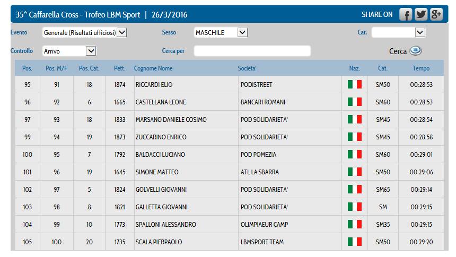
Task: Click the Cerca search eye icon
Action: [415, 51]
